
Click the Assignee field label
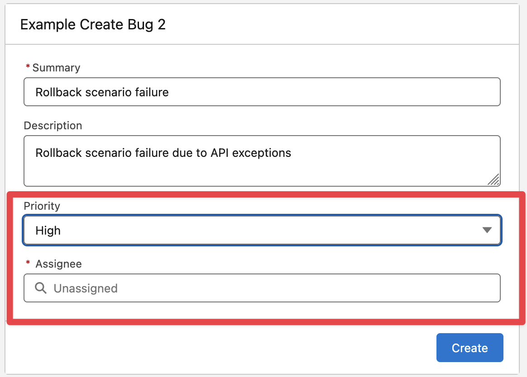click(59, 264)
